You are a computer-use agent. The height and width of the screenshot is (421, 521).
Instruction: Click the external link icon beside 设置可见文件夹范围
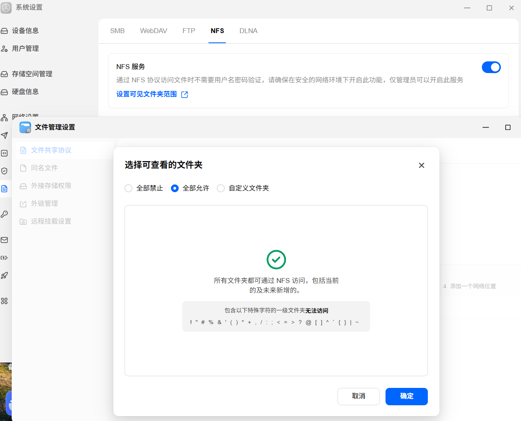tap(185, 94)
